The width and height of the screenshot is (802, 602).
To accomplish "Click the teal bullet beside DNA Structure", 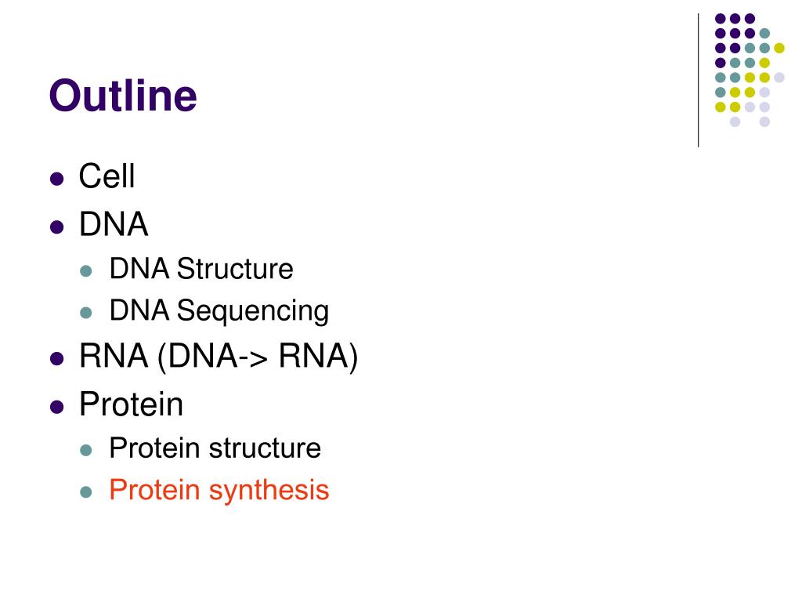I will (86, 270).
